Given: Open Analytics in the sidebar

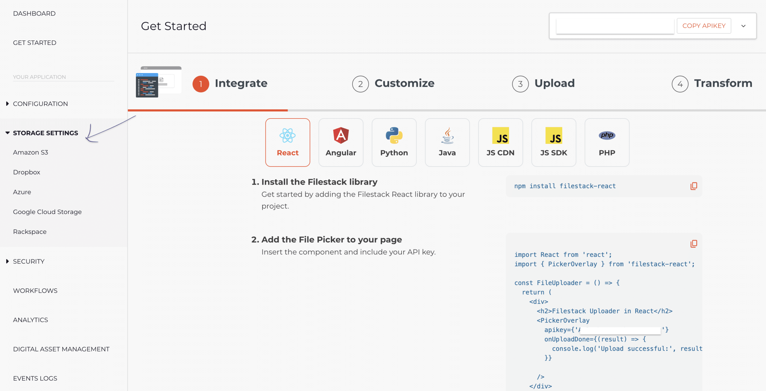Looking at the screenshot, I should (x=31, y=320).
